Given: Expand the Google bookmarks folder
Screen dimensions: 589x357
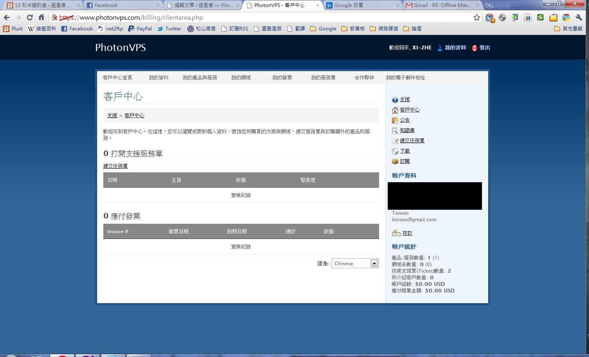Looking at the screenshot, I should (x=323, y=29).
